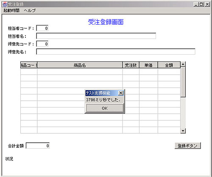The height and width of the screenshot is (177, 212).
Task: Click the 3796ミリ秒でした message text
Action: 103,100
